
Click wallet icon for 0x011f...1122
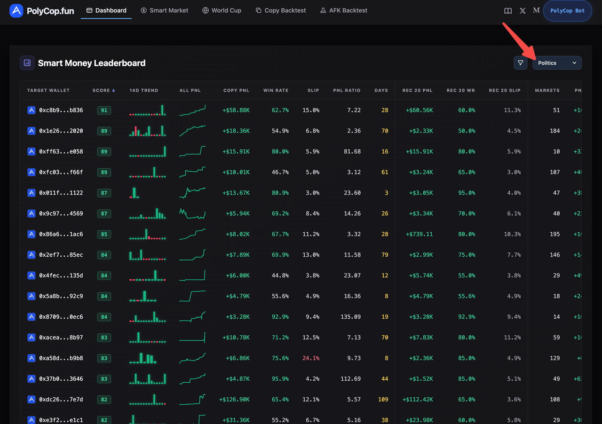point(32,193)
